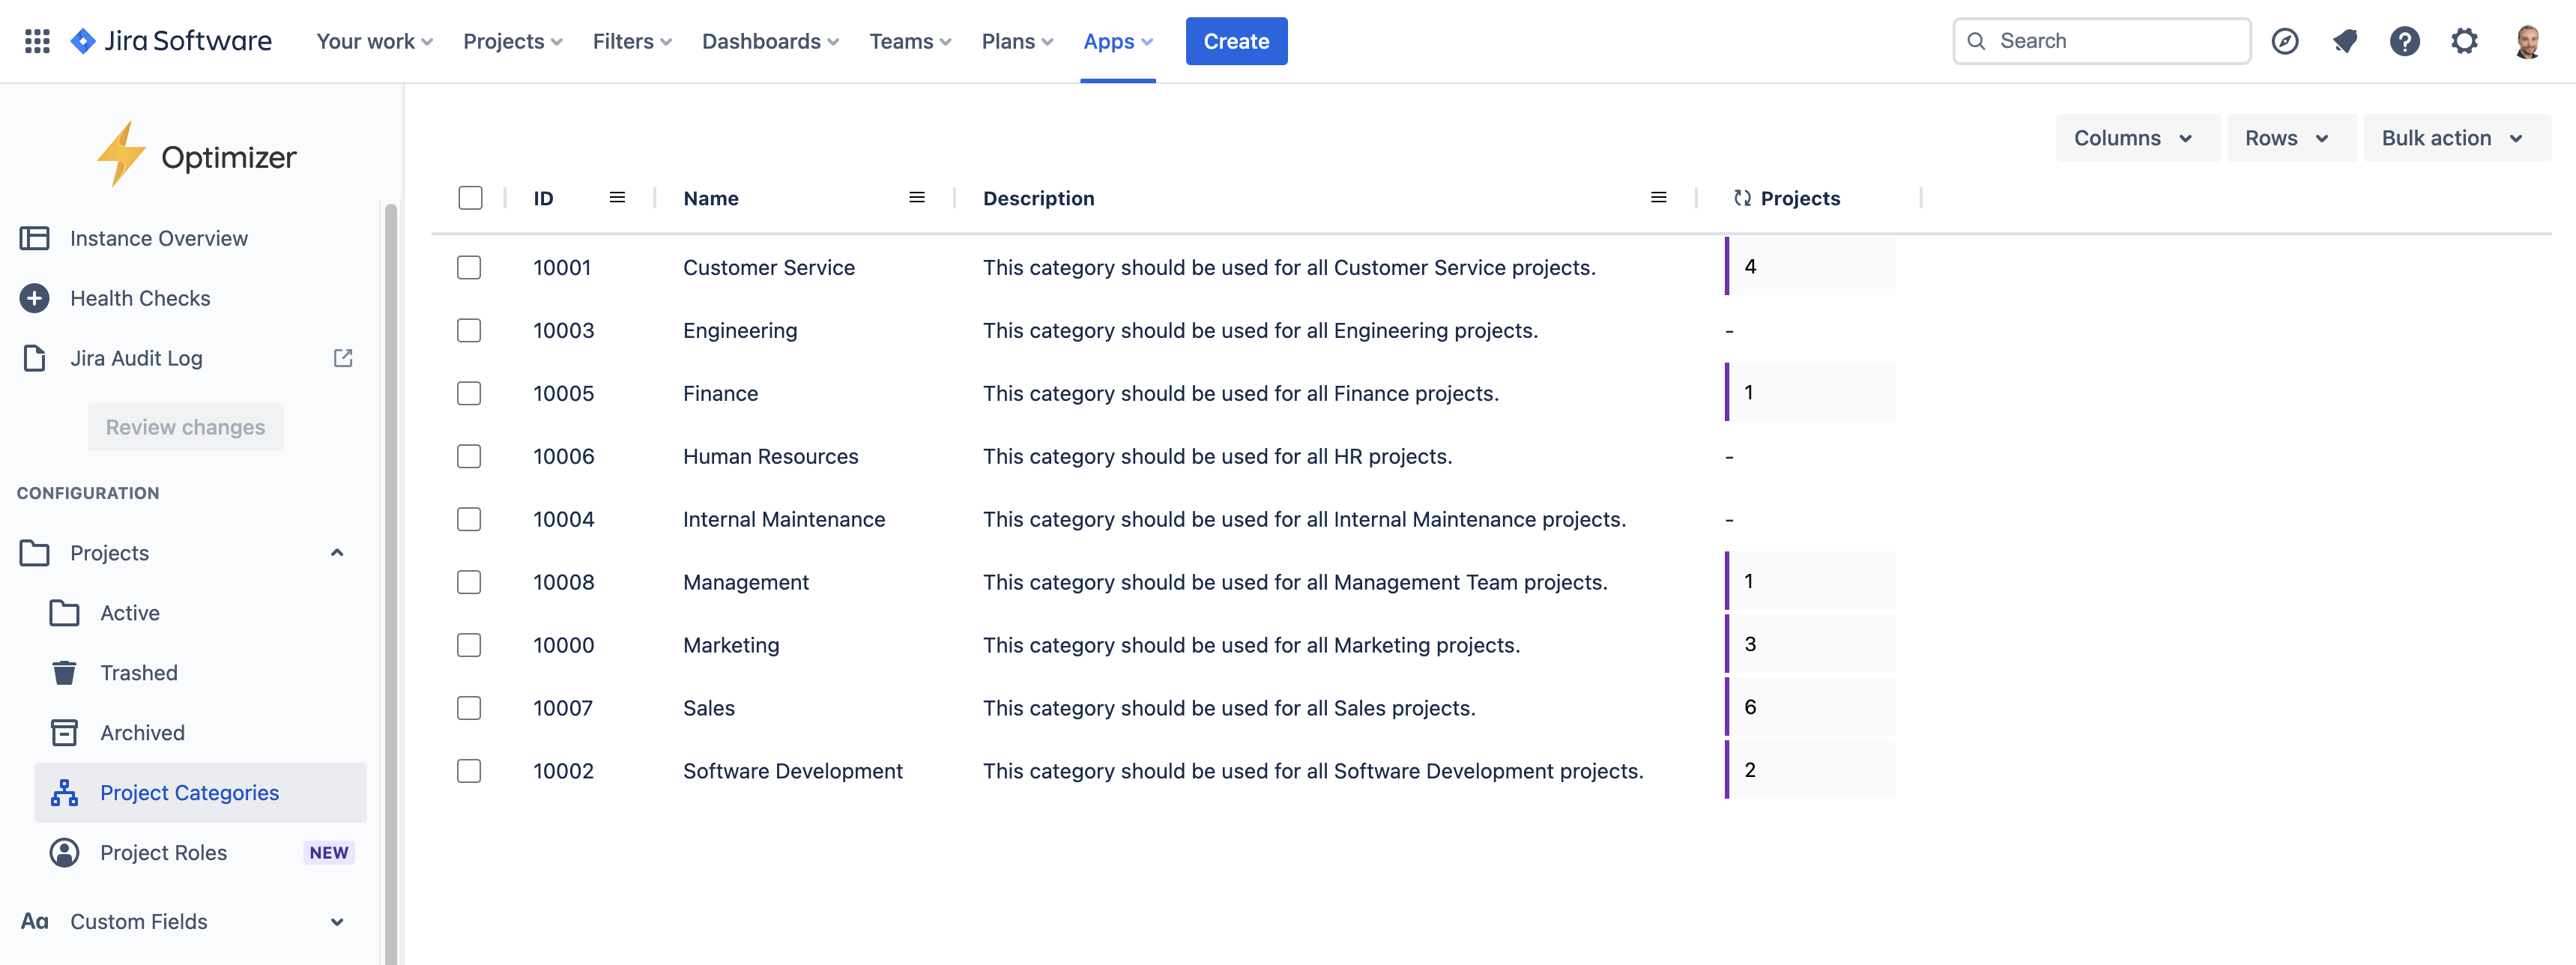Open the Description column menu icon
This screenshot has height=965, width=2576.
point(1658,198)
